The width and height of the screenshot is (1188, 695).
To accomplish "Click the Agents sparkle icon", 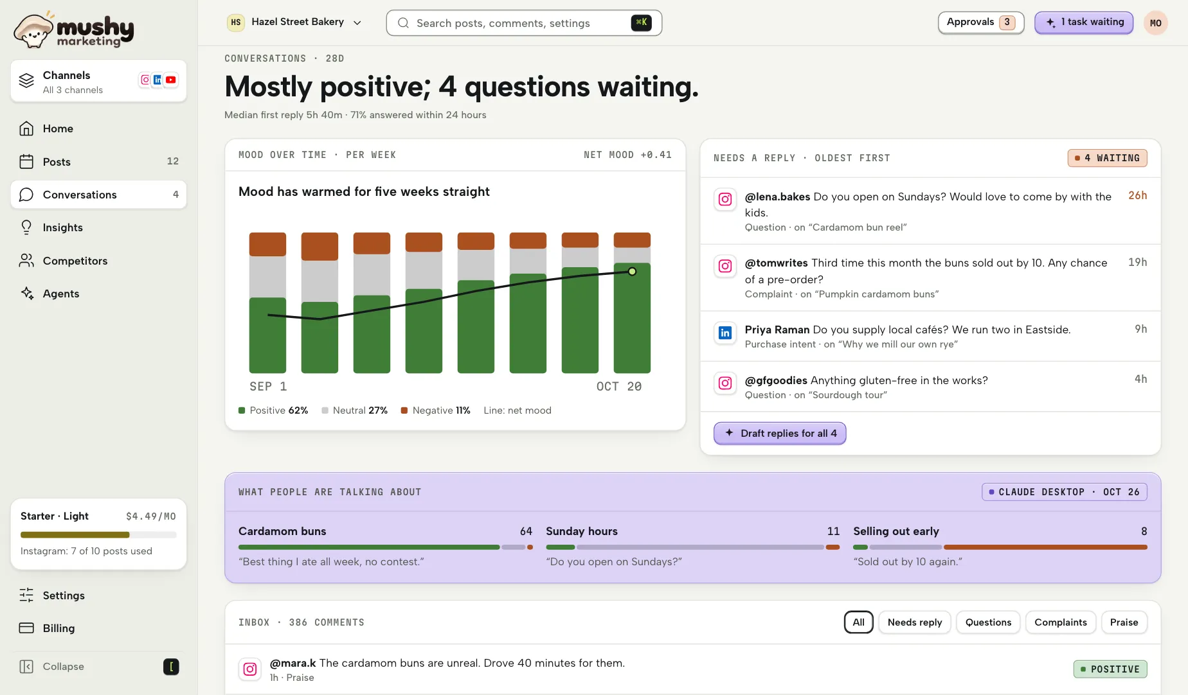I will (26, 293).
